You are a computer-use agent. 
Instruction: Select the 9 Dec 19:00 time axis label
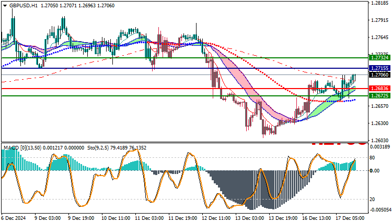click(x=81, y=218)
